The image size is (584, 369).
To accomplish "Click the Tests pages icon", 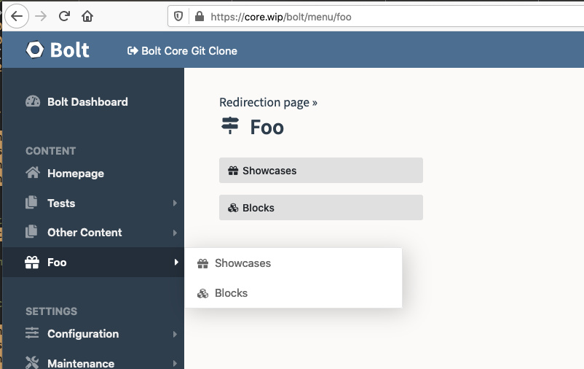I will coord(31,202).
